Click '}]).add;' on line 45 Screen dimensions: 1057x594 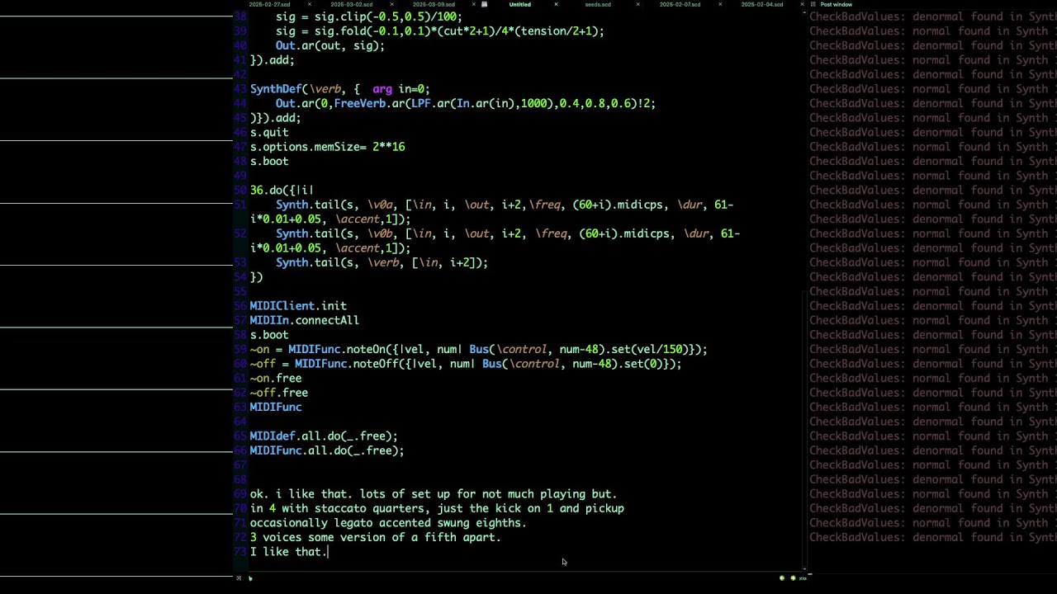coord(276,118)
